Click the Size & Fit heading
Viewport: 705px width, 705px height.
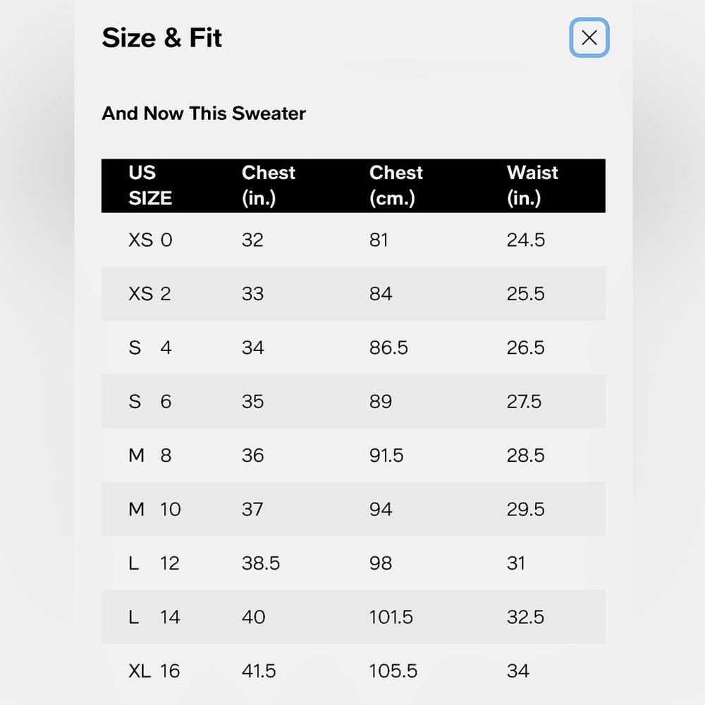coord(162,38)
